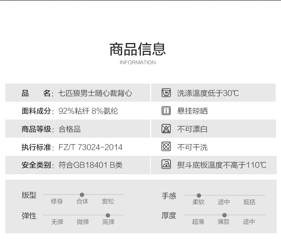The width and height of the screenshot is (281, 239).
Task: Click the wash at 30°C care icon
Action: click(x=166, y=93)
